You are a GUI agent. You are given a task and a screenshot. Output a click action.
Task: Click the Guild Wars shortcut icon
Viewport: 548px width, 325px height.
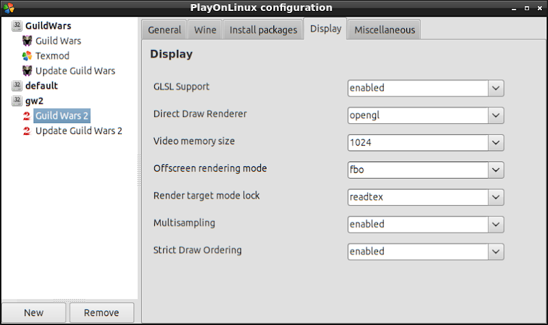(x=27, y=41)
